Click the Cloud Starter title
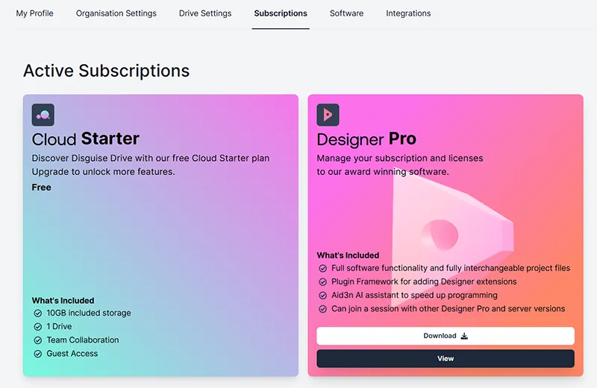The width and height of the screenshot is (597, 388). (x=85, y=139)
